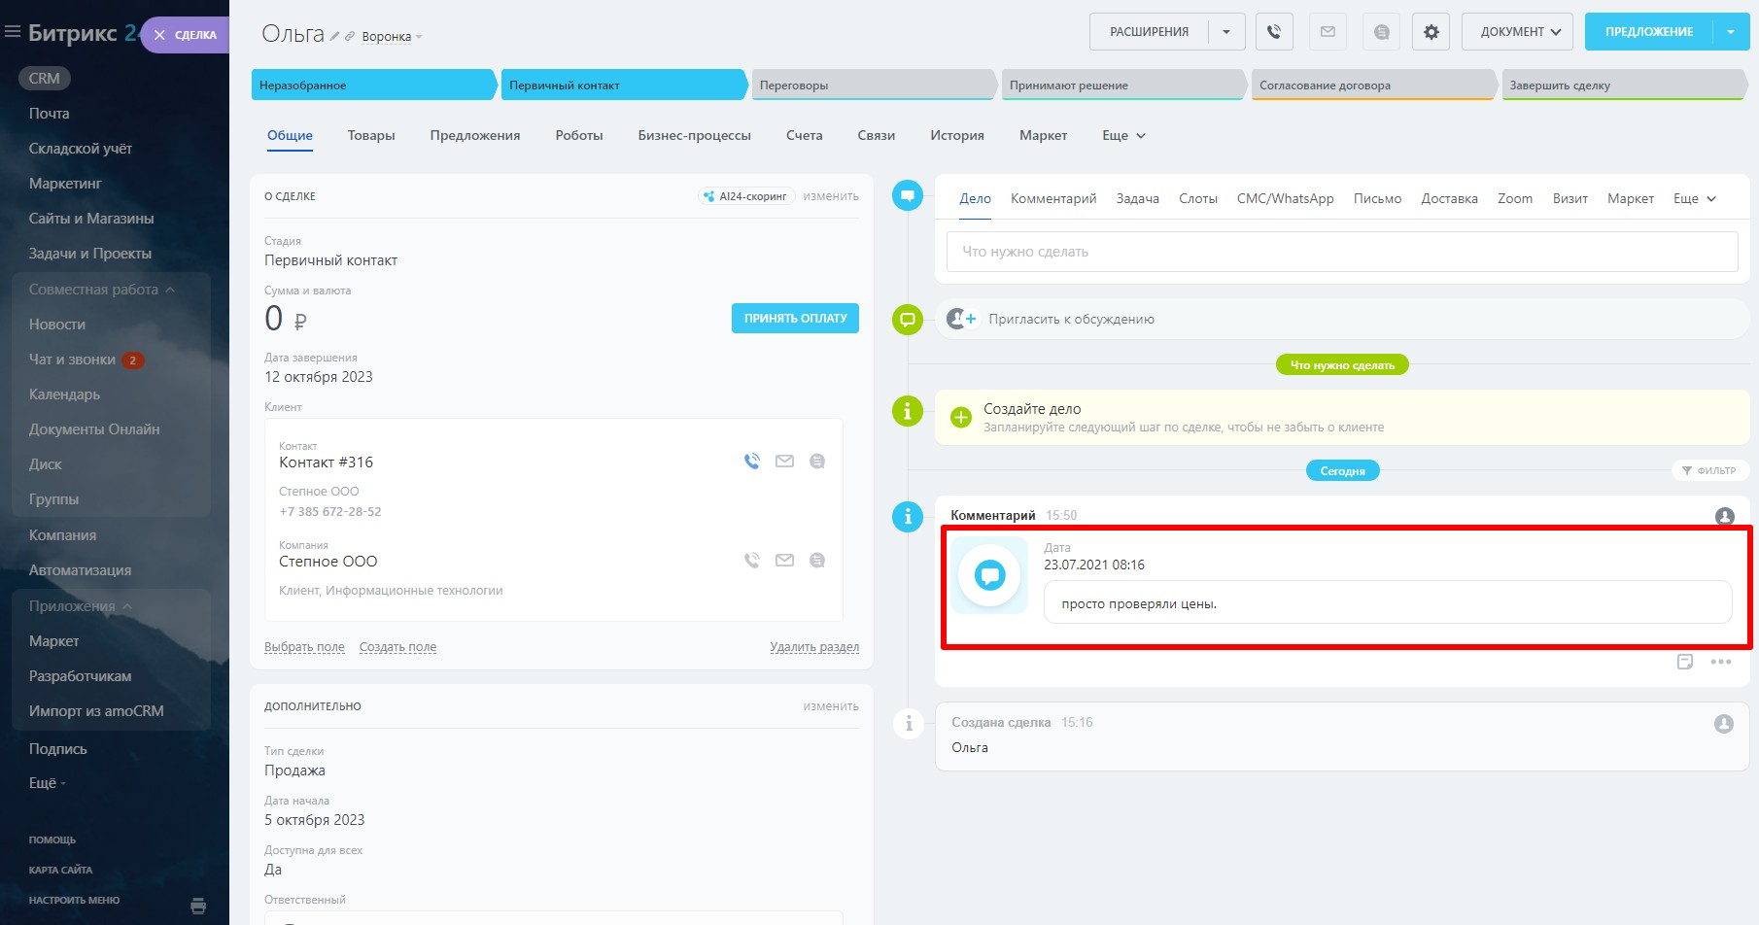Viewport: 1759px width, 925px height.
Task: Open the Воронка funnel dropdown
Action: click(392, 37)
